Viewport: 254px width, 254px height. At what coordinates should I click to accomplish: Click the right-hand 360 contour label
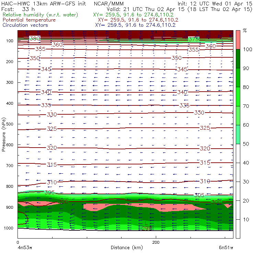[211, 46]
